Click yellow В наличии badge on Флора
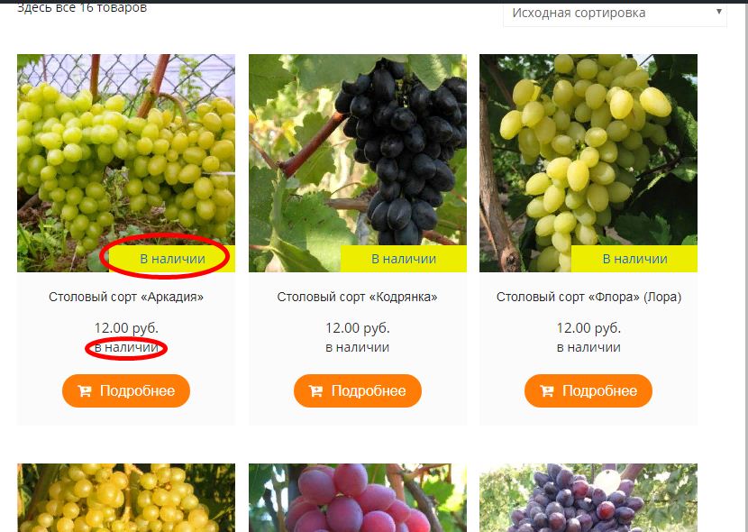The height and width of the screenshot is (532, 748). (x=634, y=259)
